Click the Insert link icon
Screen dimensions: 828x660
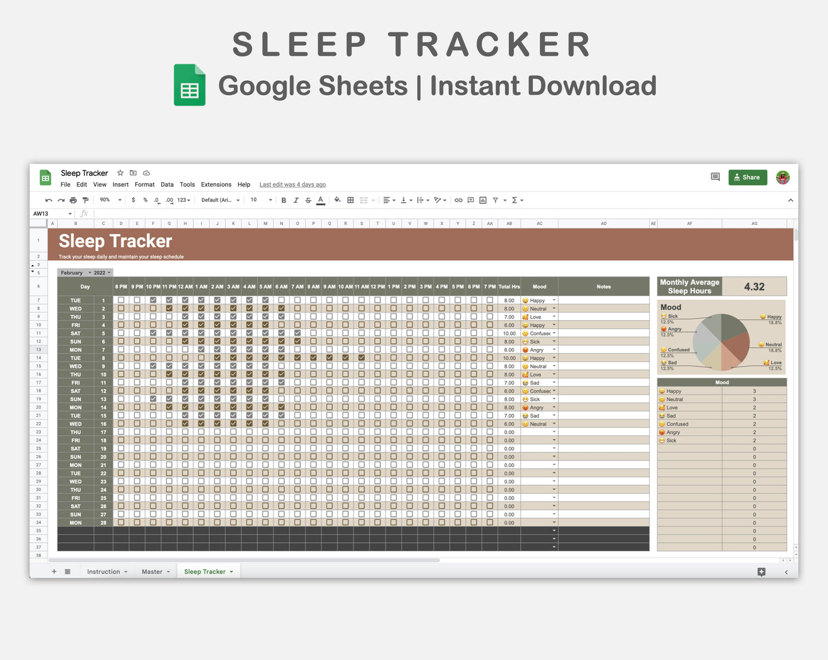pyautogui.click(x=458, y=200)
